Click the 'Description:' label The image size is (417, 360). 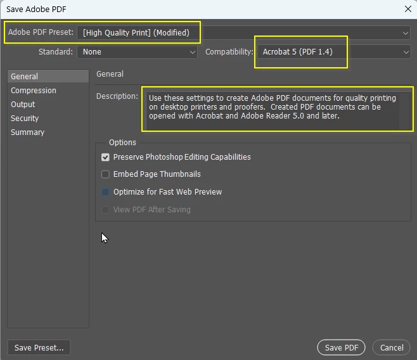point(117,96)
